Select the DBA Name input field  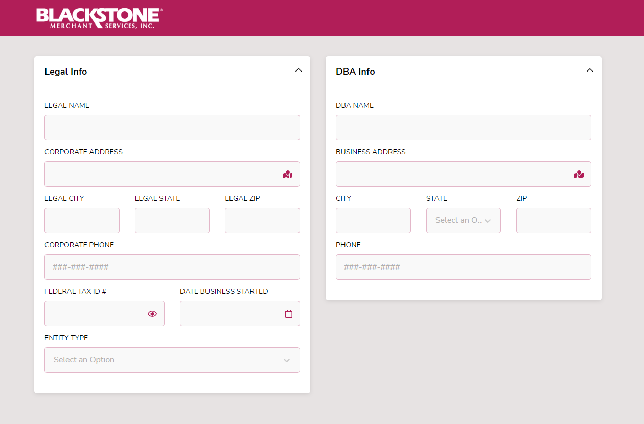[463, 128]
